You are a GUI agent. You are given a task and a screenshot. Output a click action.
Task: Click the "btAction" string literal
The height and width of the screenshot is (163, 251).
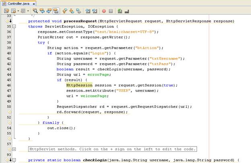tap(147, 48)
